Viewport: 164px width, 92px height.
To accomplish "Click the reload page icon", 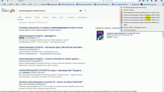I will [x=104, y=1].
